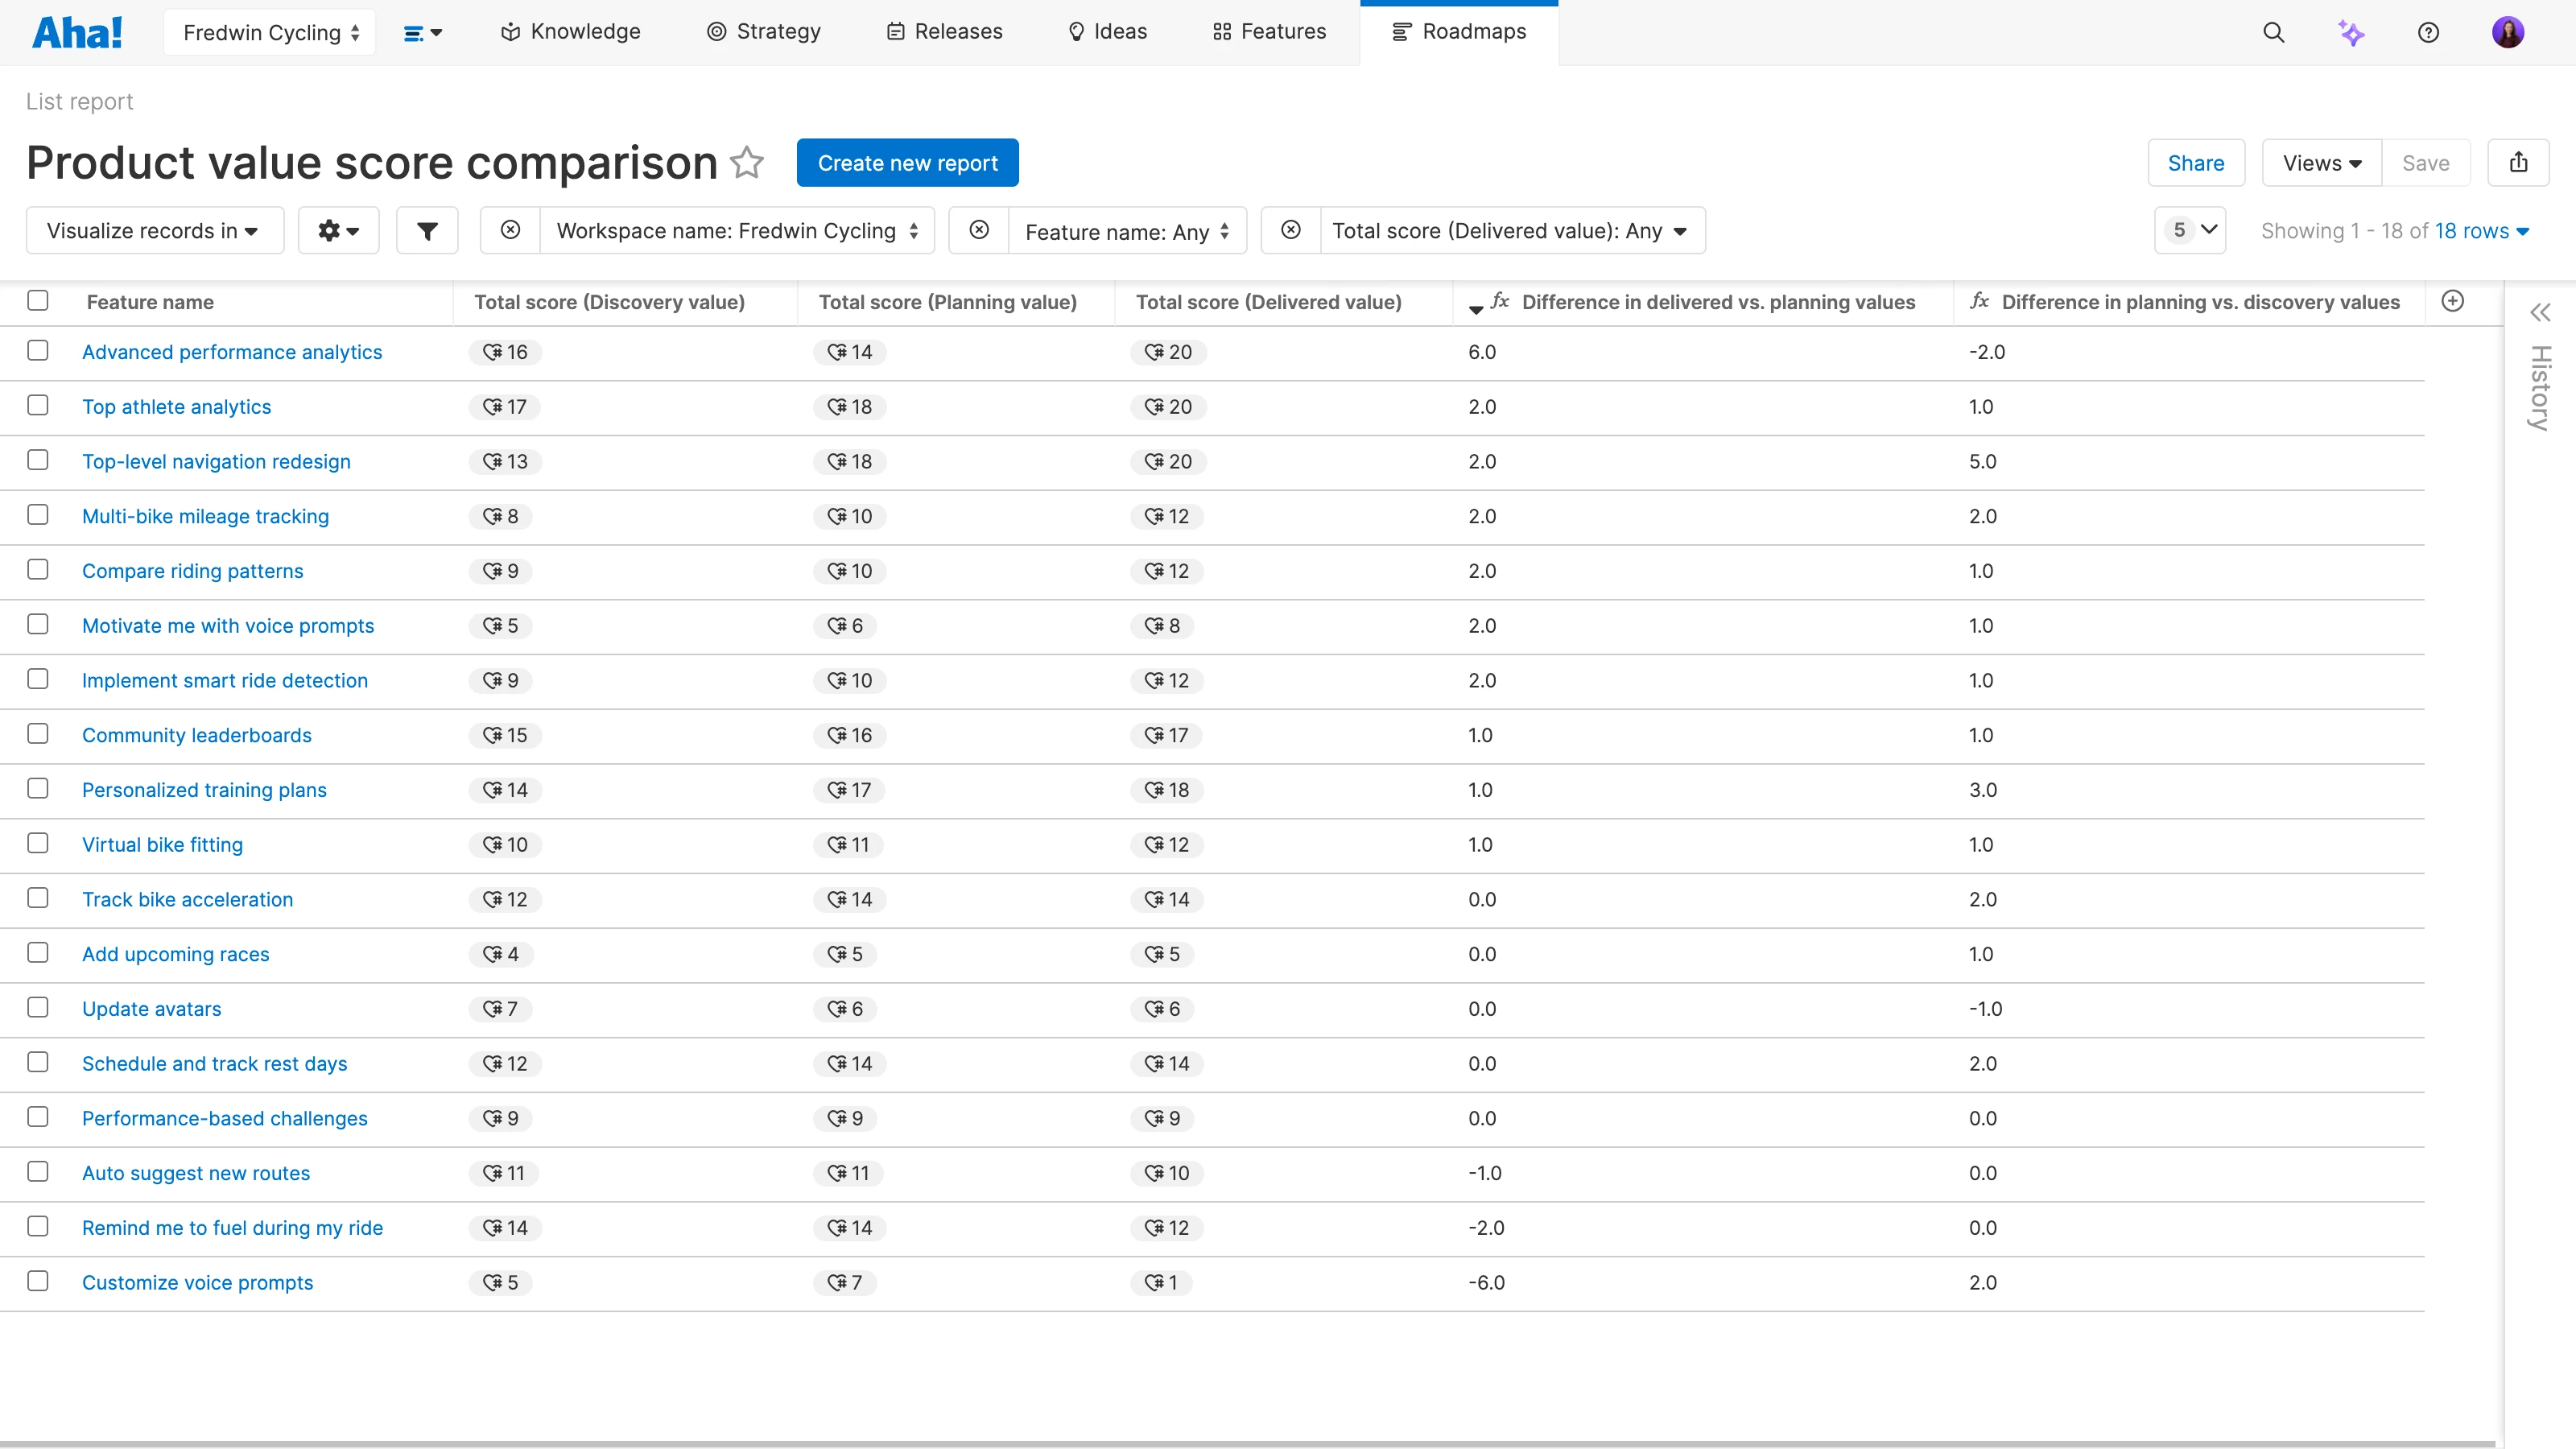Go to the Features tab
The width and height of the screenshot is (2576, 1449).
coord(1269,32)
